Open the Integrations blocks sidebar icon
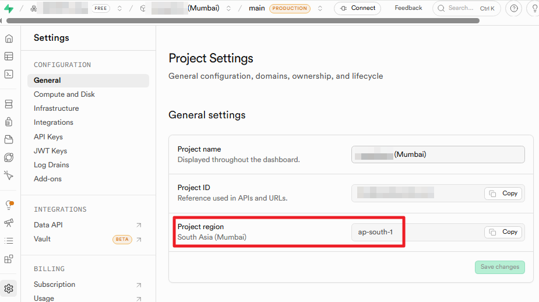Viewport: 539px width, 302px height. point(9,259)
